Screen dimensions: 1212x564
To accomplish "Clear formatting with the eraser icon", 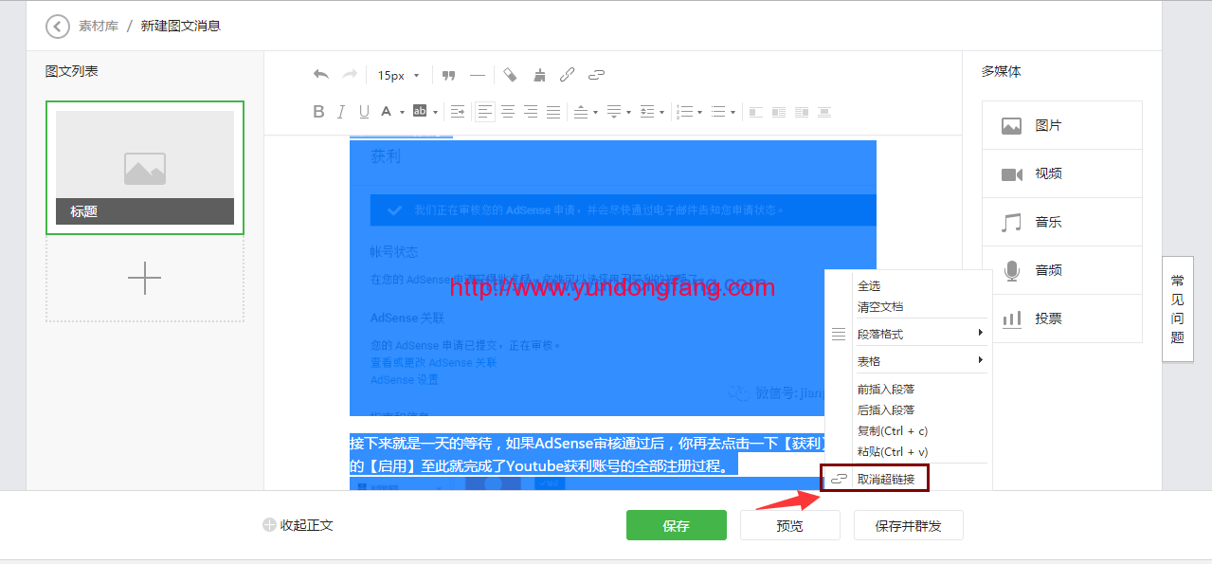I will coord(510,75).
